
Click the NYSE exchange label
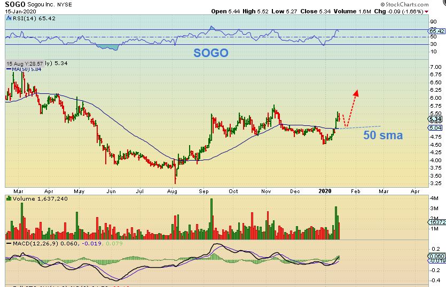65,5
